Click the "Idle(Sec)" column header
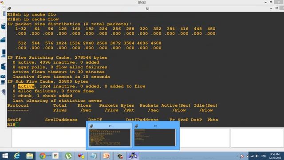284x160 pixels. pos(205,105)
